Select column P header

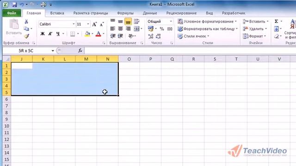150,59
